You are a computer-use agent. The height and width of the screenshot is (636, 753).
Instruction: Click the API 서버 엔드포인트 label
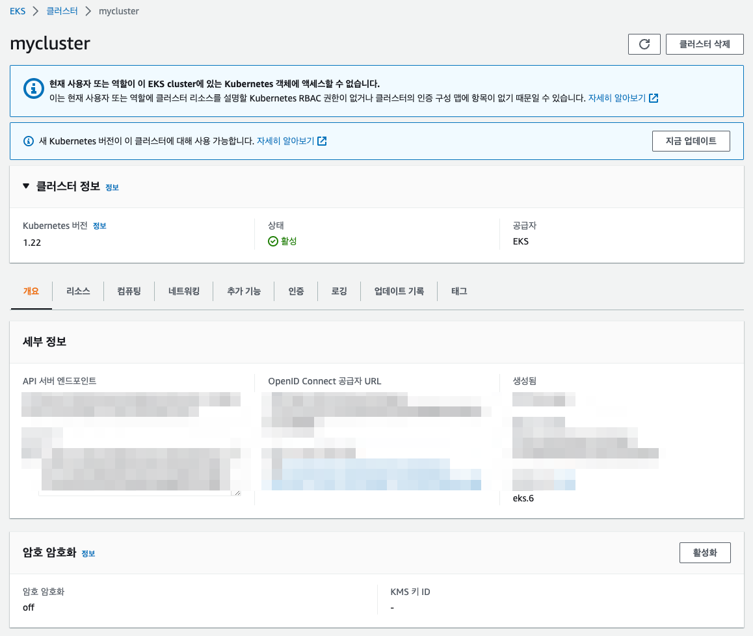[x=60, y=381]
